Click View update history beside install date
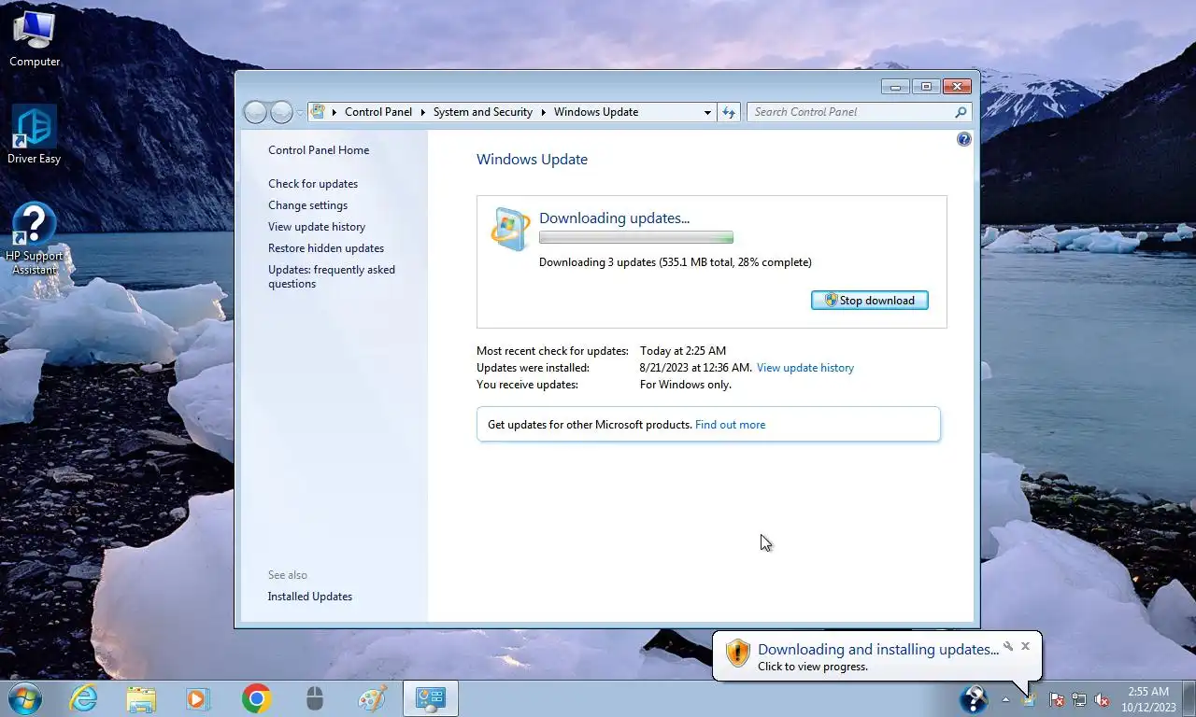Screen dimensions: 1196x717 coord(805,368)
